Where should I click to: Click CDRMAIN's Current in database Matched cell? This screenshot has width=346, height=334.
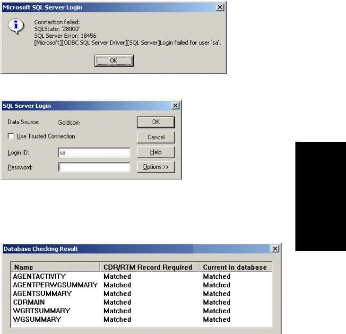pos(216,302)
